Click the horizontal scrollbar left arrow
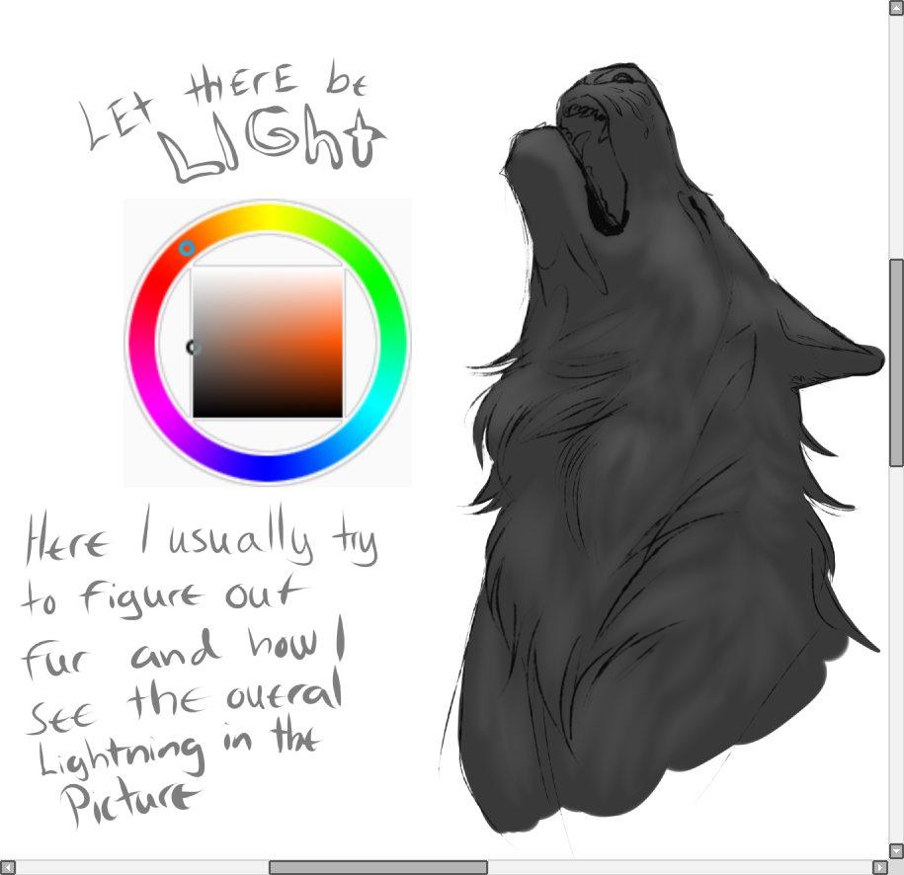Screen dimensions: 904x875 [8, 867]
